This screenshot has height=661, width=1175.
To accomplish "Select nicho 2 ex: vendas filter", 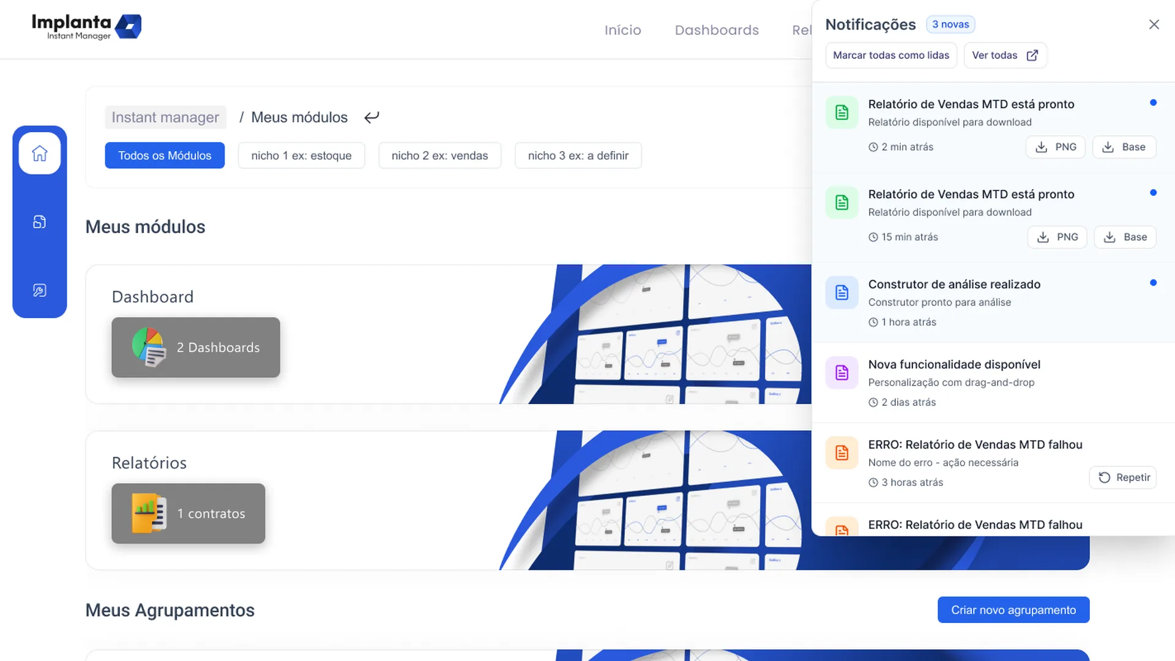I will click(x=439, y=155).
